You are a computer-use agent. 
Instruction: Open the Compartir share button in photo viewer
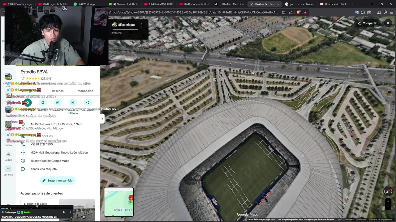click(x=367, y=23)
